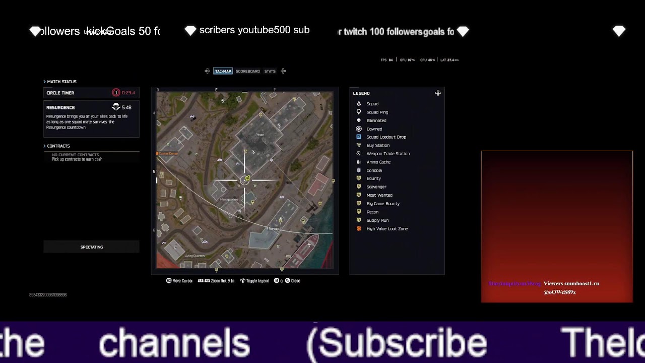
Task: Click the FPS 84 readout
Action: pyautogui.click(x=387, y=60)
